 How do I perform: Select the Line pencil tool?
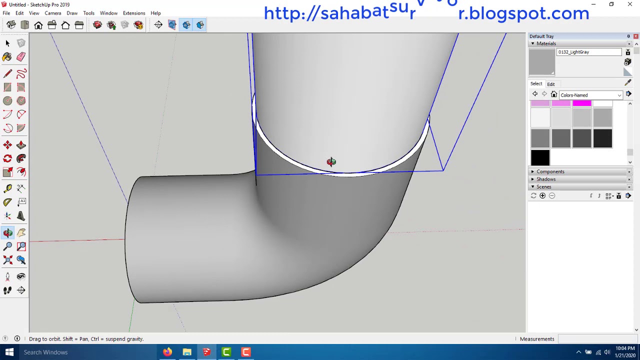point(7,74)
